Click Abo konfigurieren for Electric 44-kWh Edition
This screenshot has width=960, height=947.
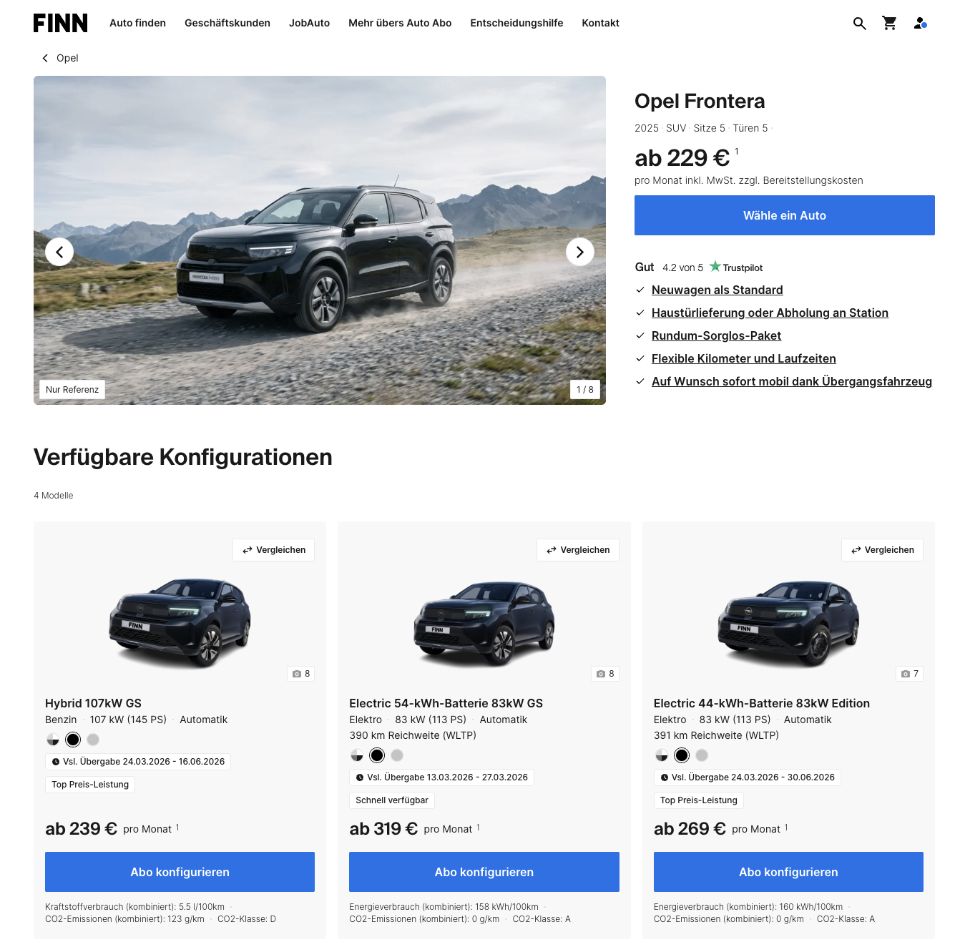point(788,872)
